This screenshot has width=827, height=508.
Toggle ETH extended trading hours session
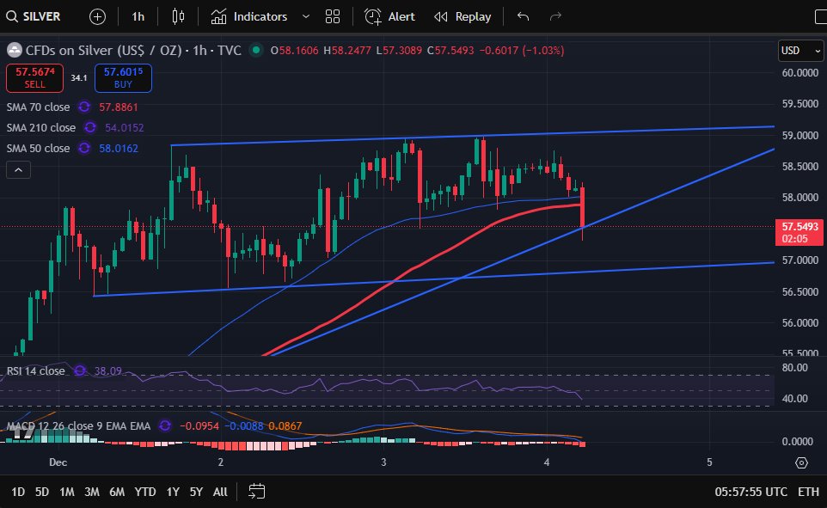coord(808,492)
